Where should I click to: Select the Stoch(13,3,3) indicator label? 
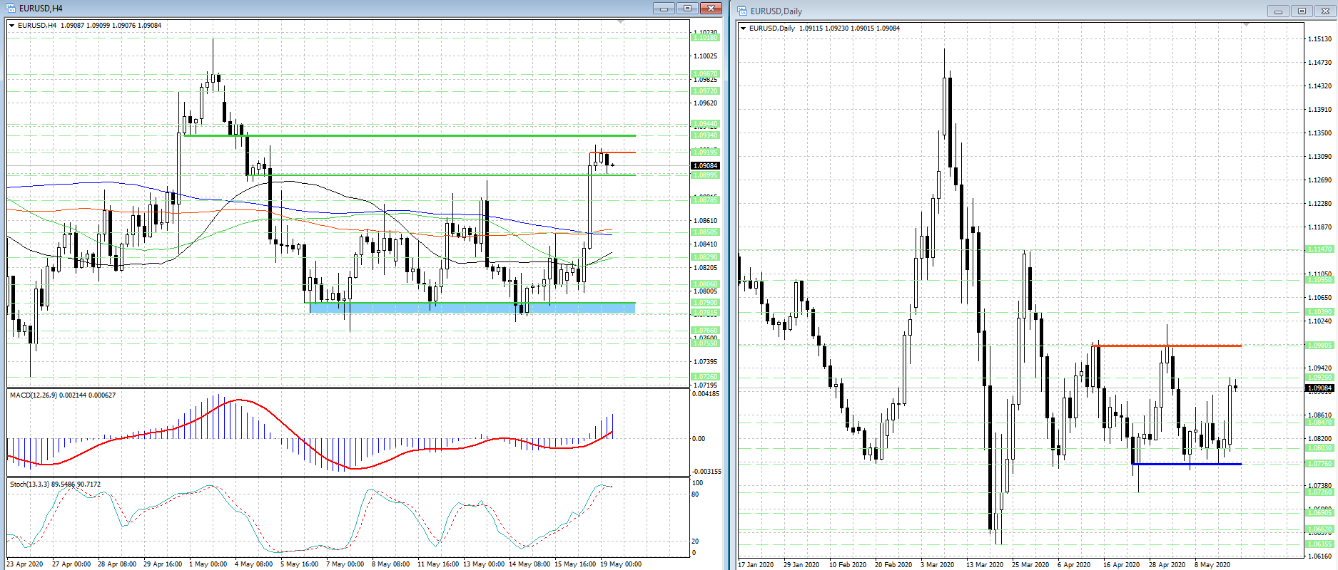30,484
